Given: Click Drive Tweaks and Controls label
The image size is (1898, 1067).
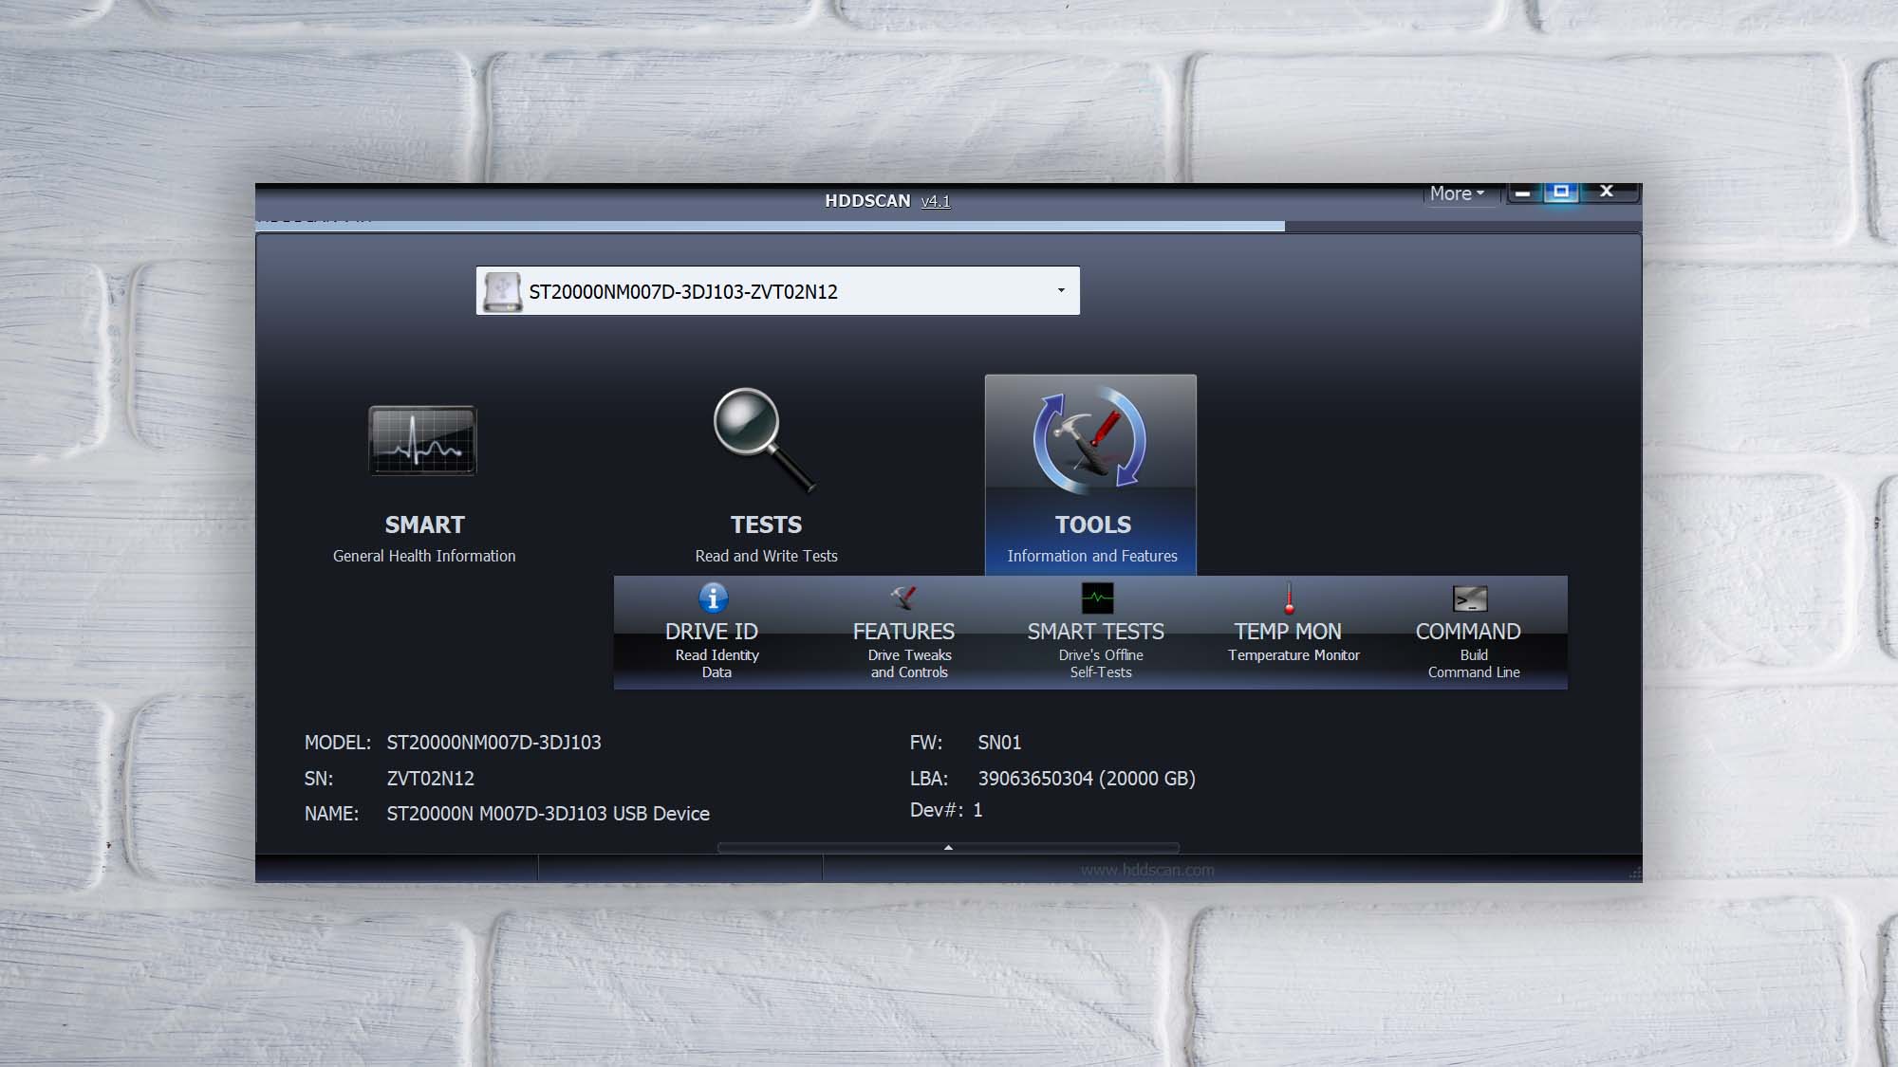Looking at the screenshot, I should click(x=909, y=663).
